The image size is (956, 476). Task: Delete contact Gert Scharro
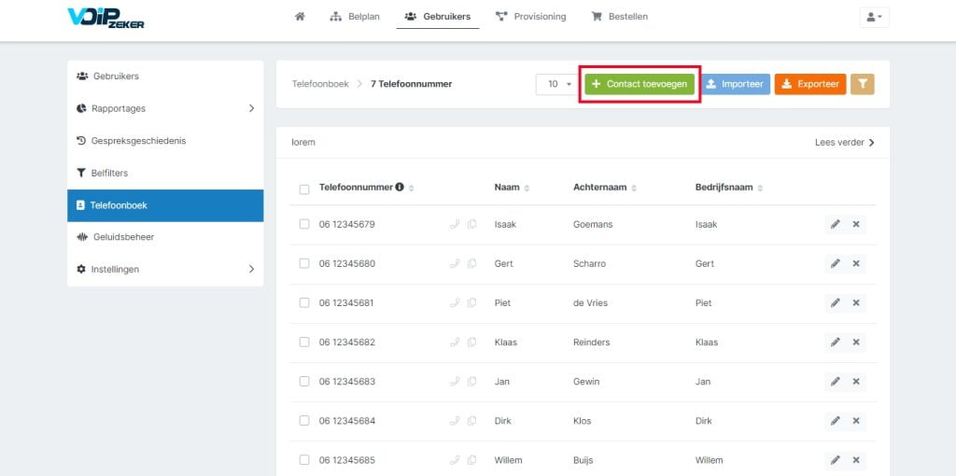click(856, 263)
